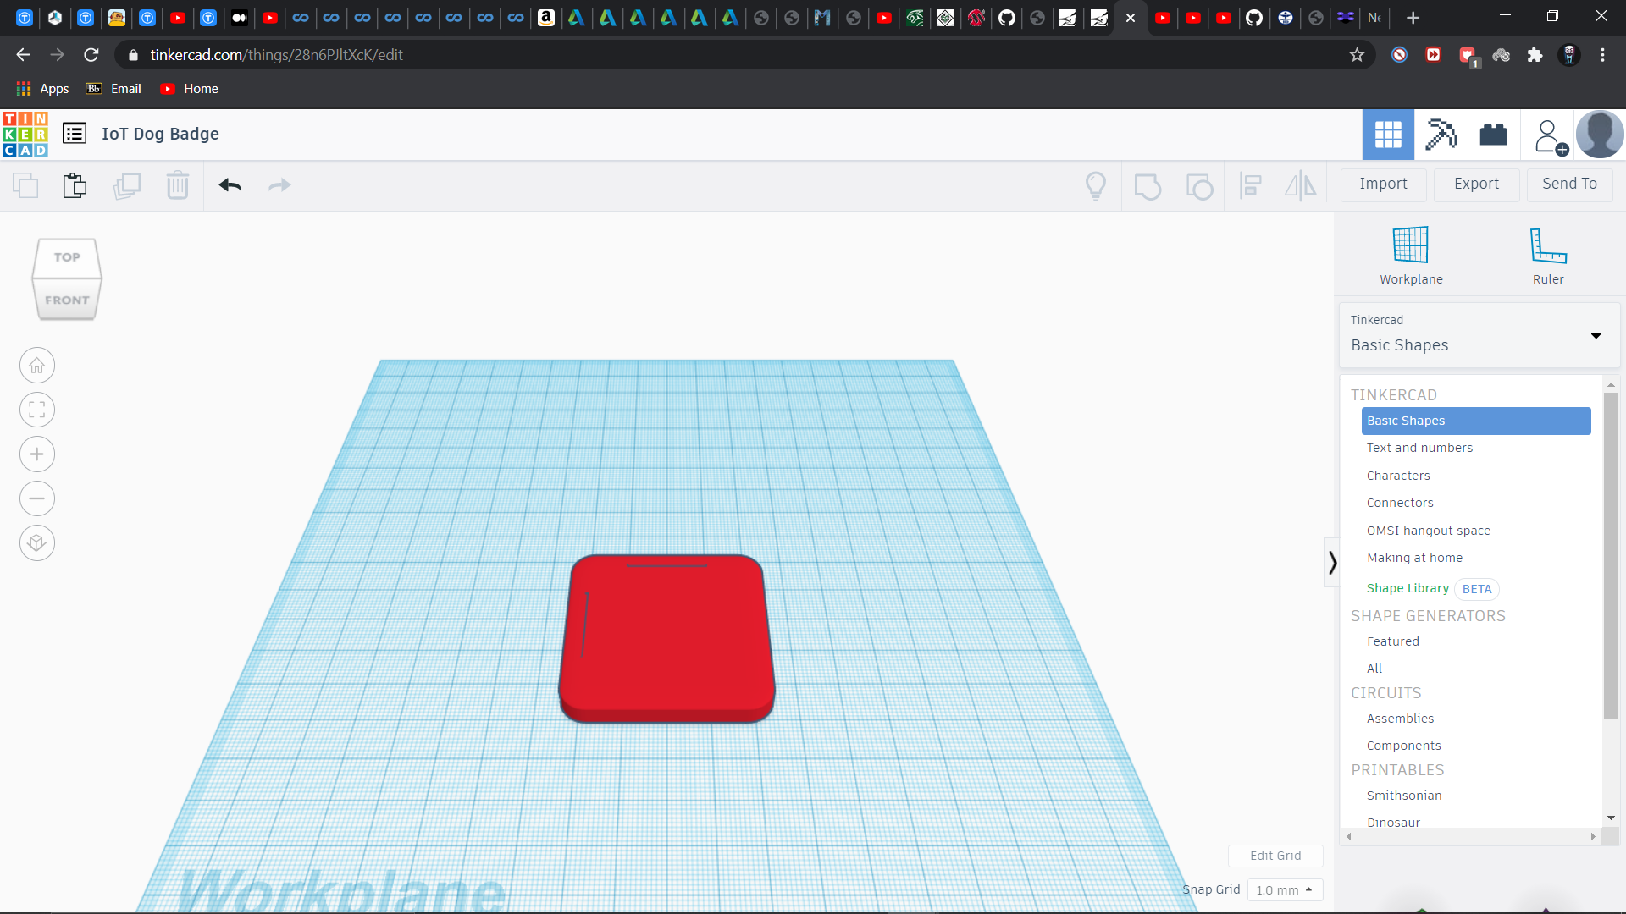Open the Snap Grid value dropdown
The height and width of the screenshot is (914, 1626).
pyautogui.click(x=1285, y=889)
